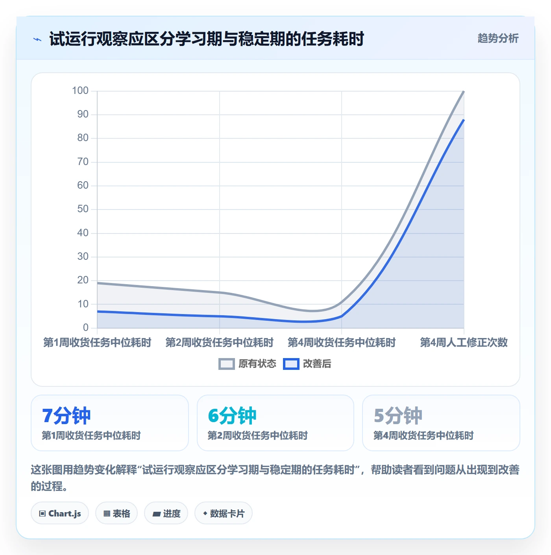Viewport: 551px width, 555px height.
Task: Click the diamond icon in 数据卡片 chip
Action: pos(205,513)
